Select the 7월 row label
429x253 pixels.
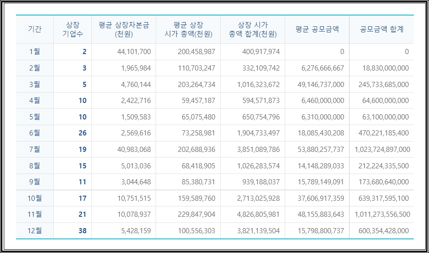click(35, 149)
